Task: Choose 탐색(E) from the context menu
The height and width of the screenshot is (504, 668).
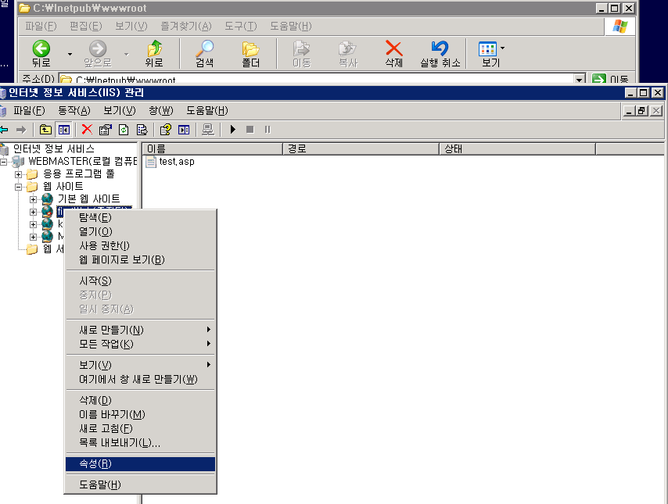Action: tap(140, 217)
